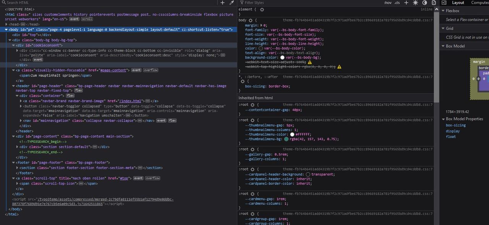Collapse the Grid section in Layout
This screenshot has height=225, width=489.
coord(442,29)
